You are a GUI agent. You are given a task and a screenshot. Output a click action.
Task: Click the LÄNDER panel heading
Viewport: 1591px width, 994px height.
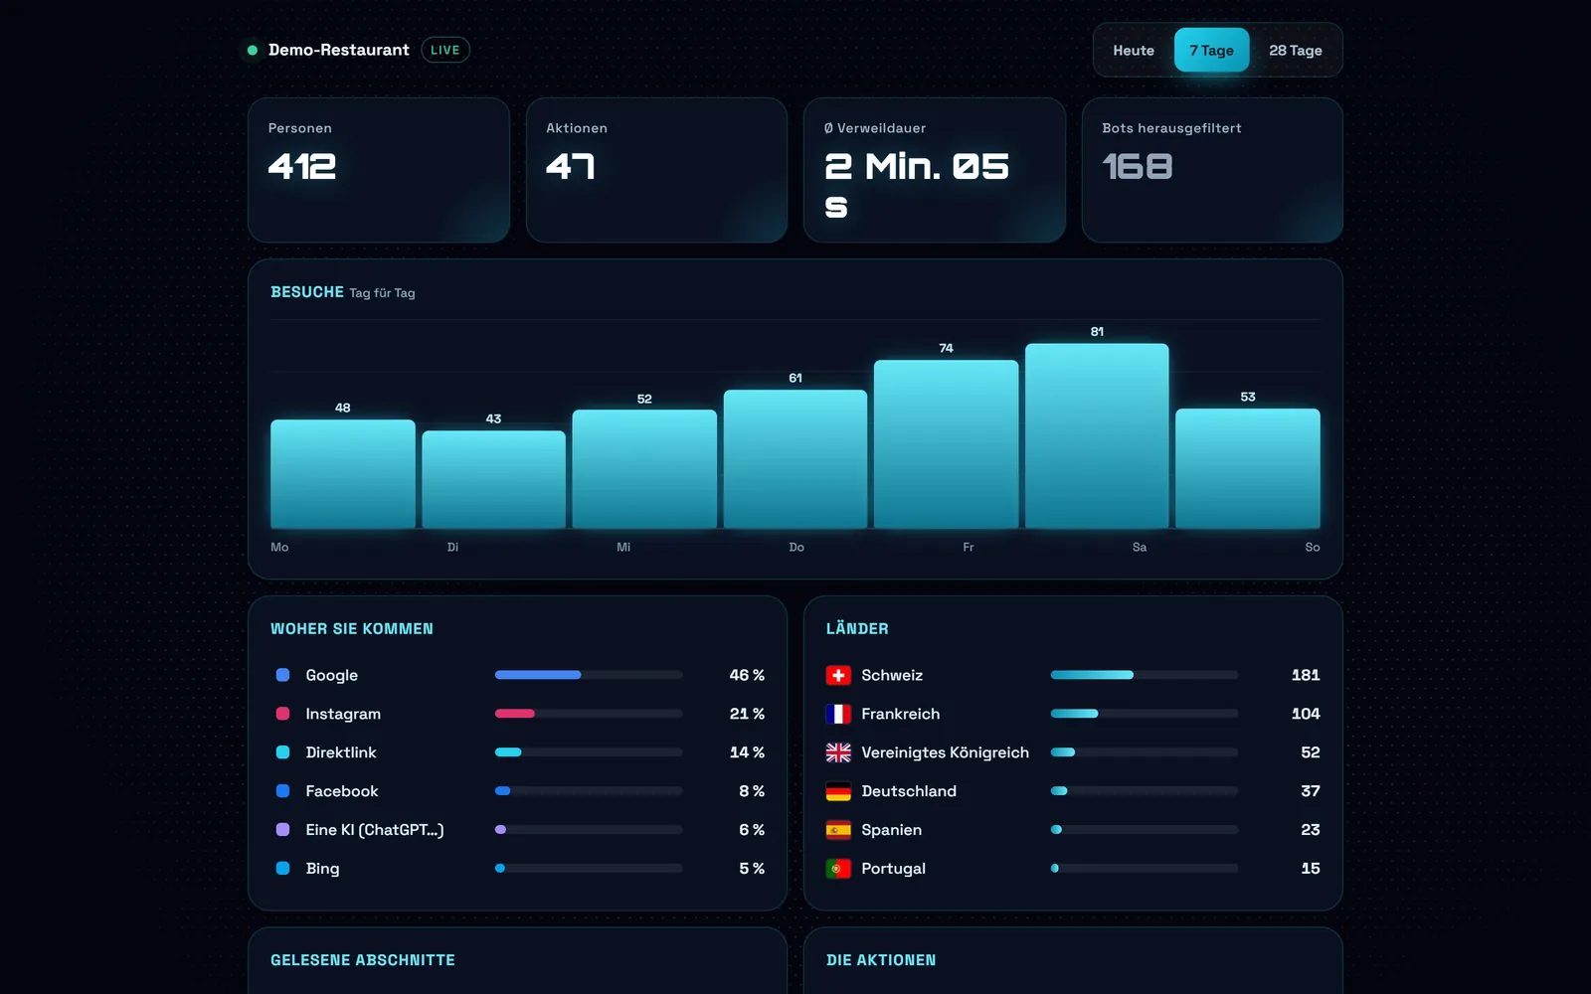tap(857, 629)
